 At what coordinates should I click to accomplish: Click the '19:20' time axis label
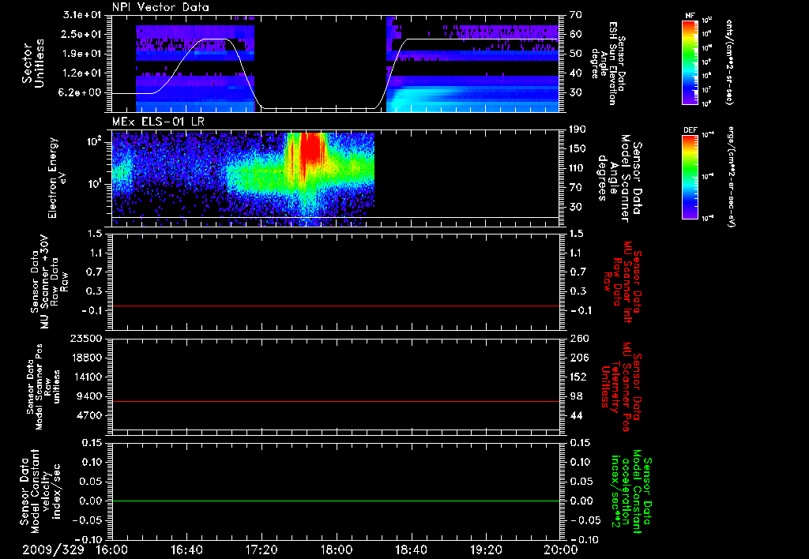click(x=486, y=550)
